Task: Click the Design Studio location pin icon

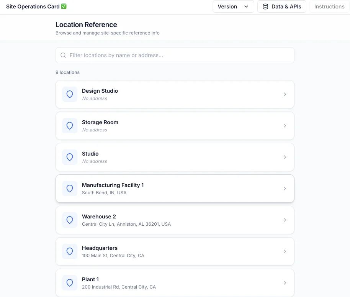Action: point(70,94)
